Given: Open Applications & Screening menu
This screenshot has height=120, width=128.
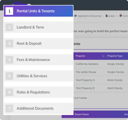Looking at the screenshot, I should tap(89, 16).
